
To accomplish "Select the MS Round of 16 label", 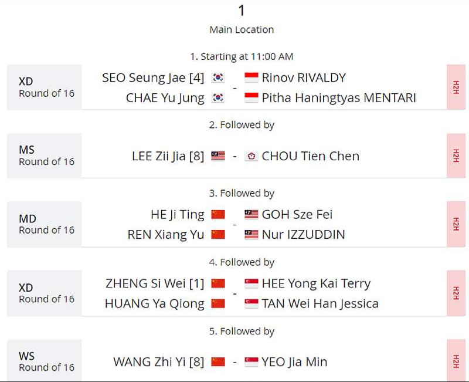I will 46,155.
